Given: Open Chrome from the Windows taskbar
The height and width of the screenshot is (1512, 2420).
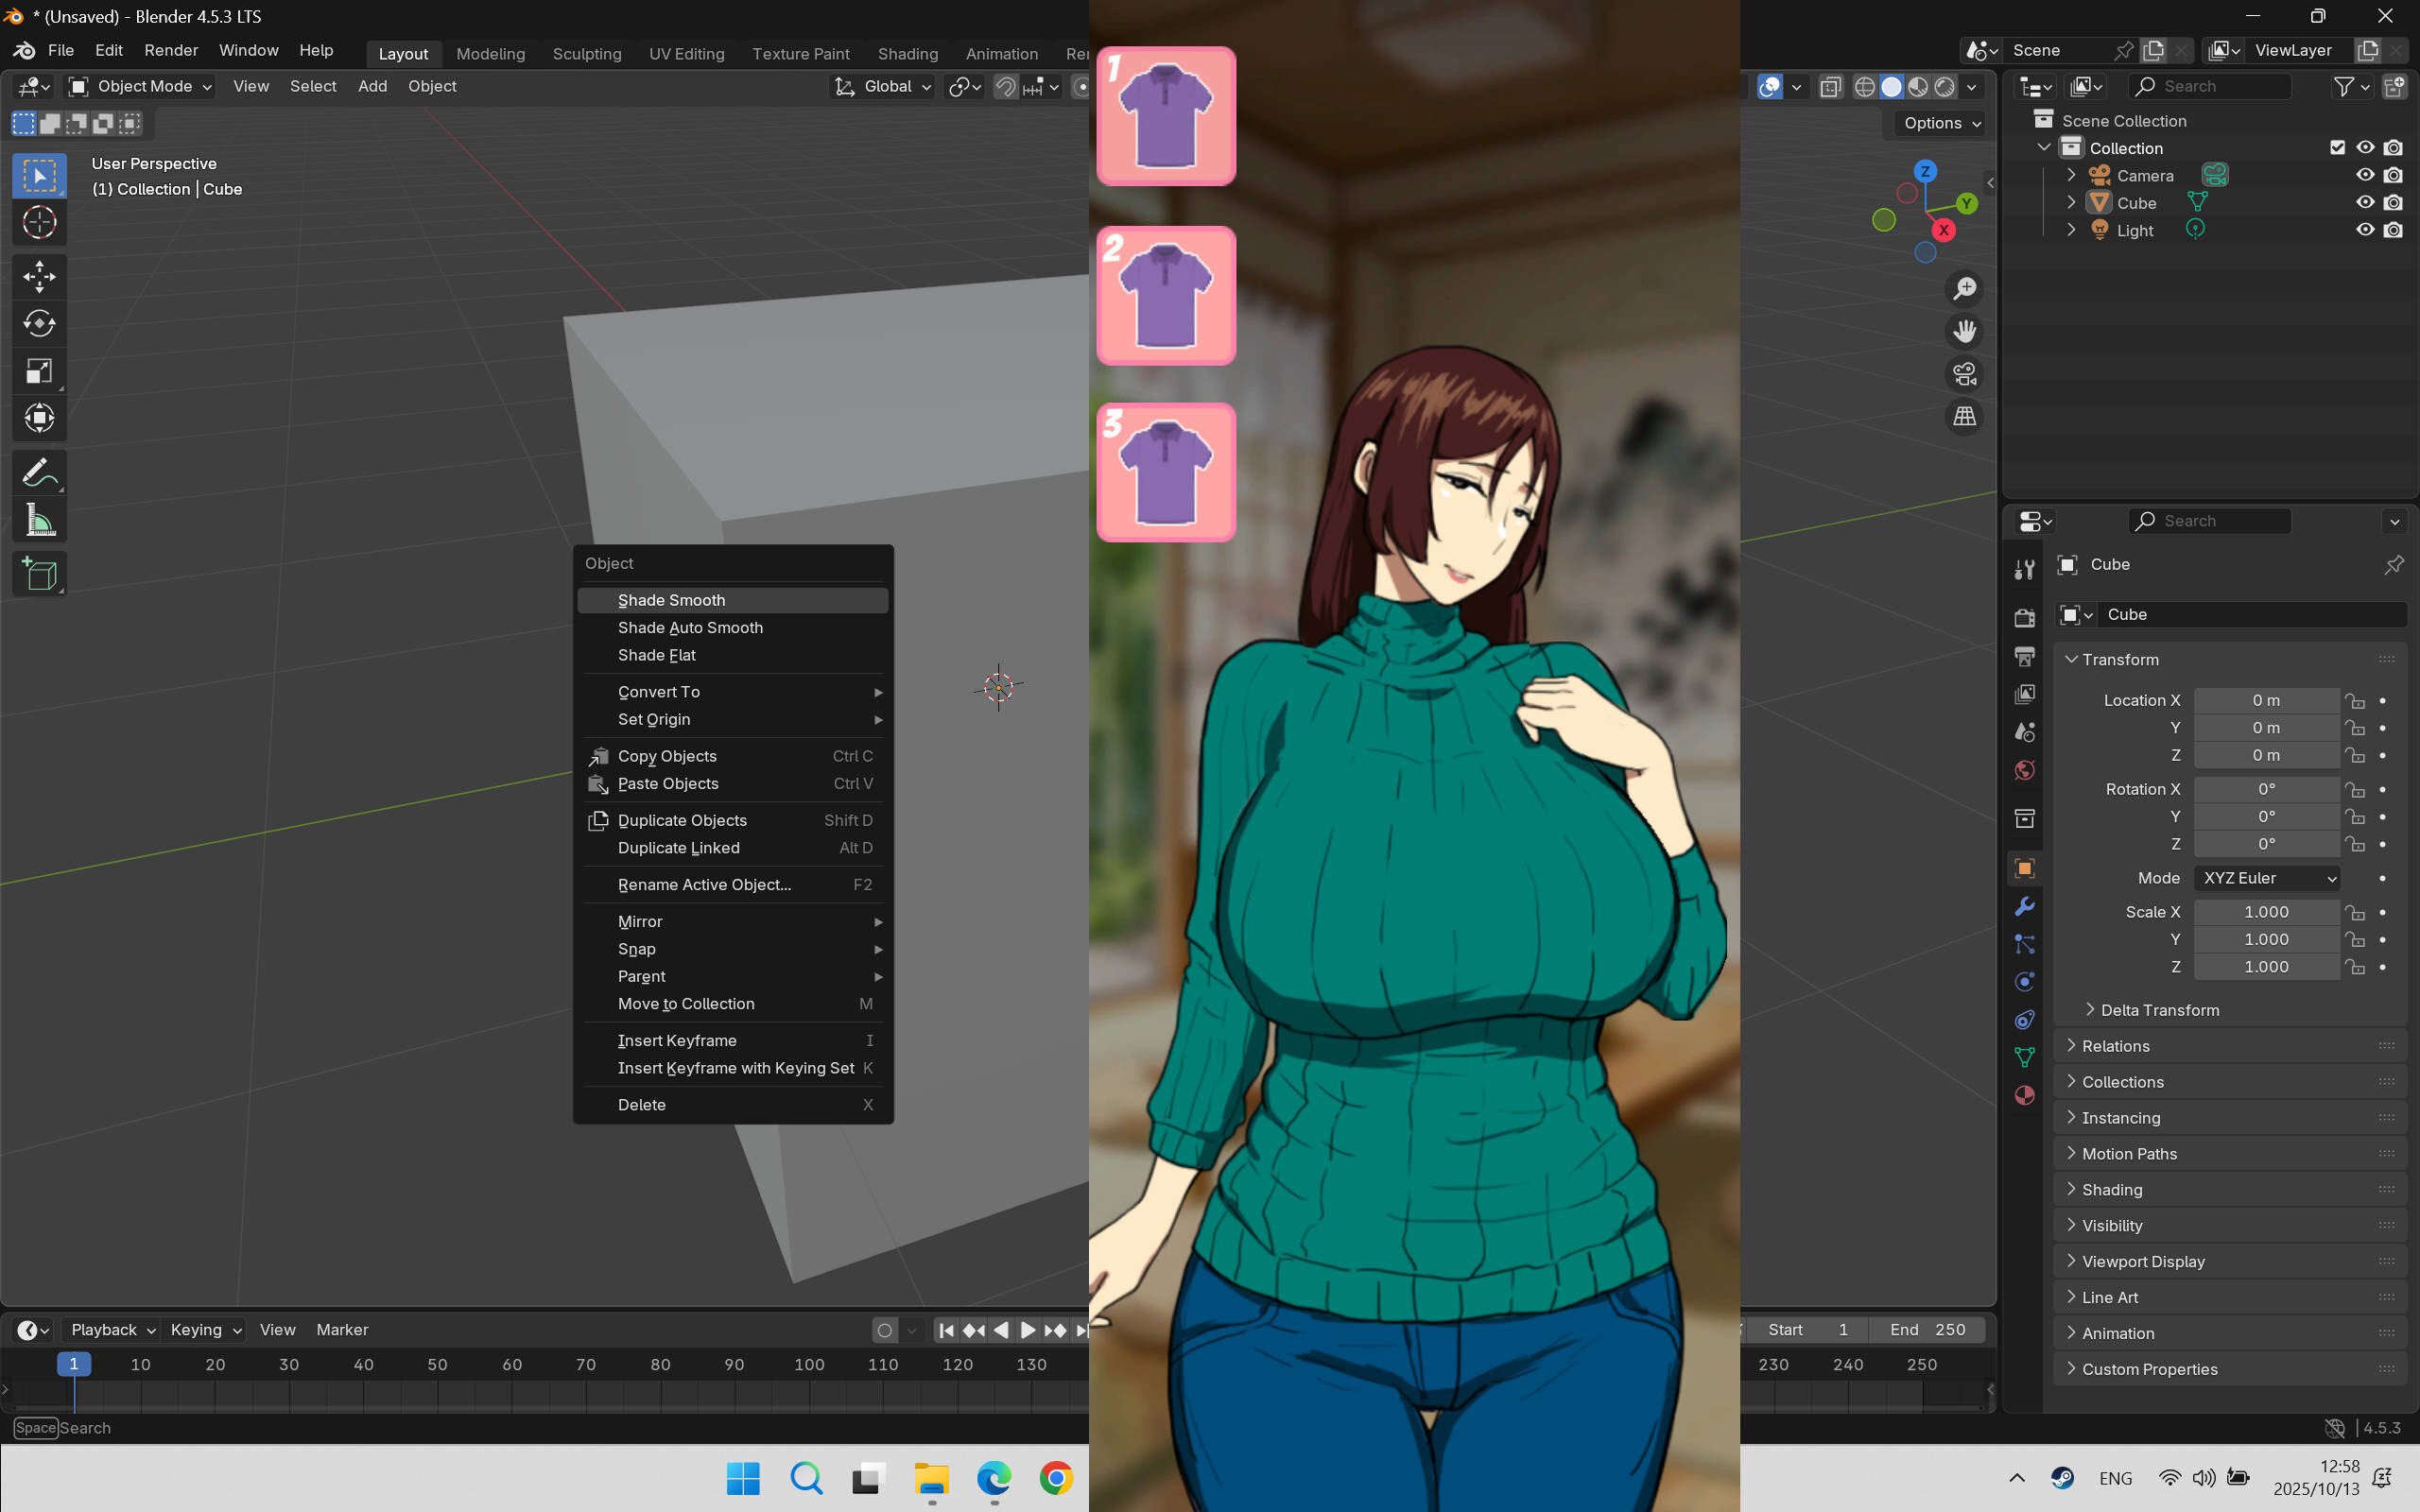Looking at the screenshot, I should point(1055,1479).
